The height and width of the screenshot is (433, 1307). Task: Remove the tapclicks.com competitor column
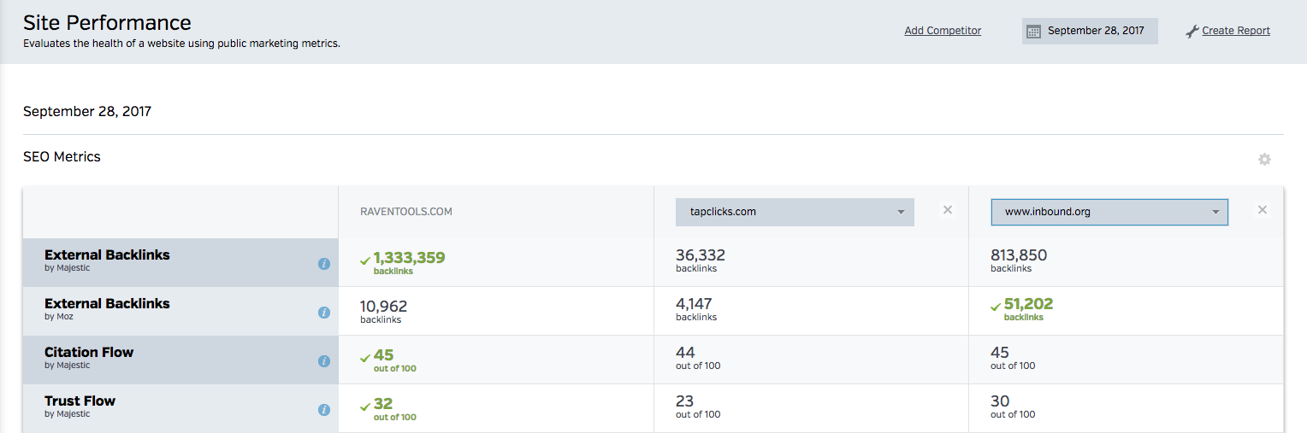tap(947, 210)
